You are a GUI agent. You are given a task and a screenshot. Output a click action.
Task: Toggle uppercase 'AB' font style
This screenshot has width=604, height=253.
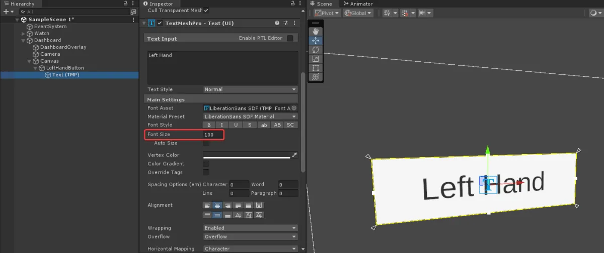[x=277, y=125]
